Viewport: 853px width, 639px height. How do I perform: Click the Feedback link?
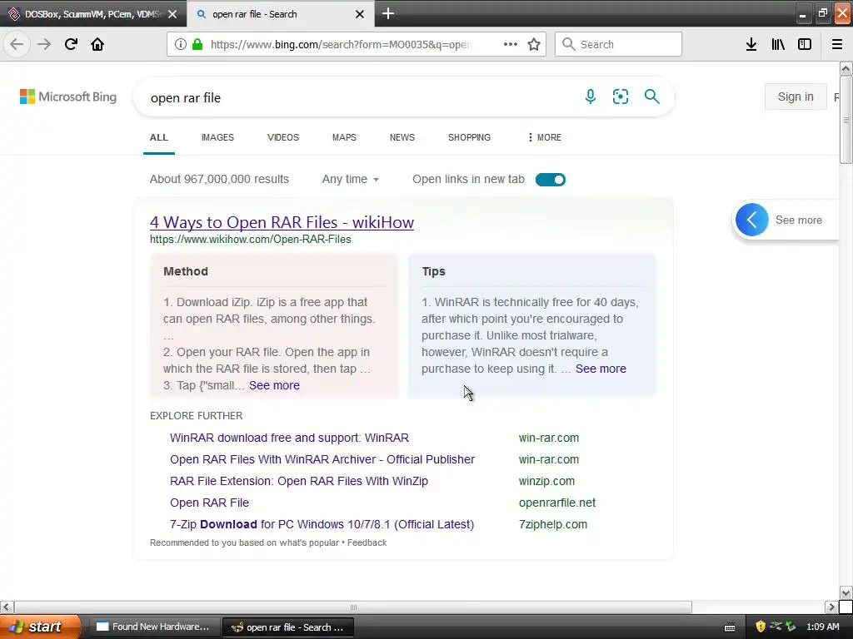[367, 542]
